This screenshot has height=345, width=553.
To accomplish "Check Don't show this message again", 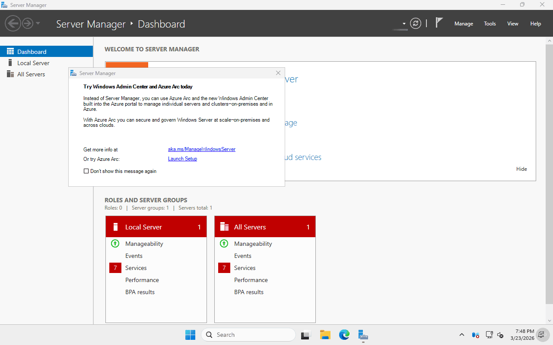I will (x=86, y=171).
